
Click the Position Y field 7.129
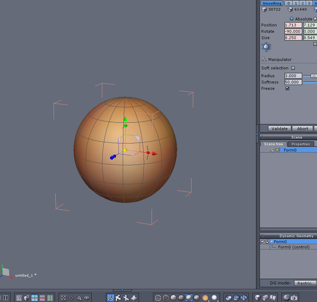[x=310, y=25]
